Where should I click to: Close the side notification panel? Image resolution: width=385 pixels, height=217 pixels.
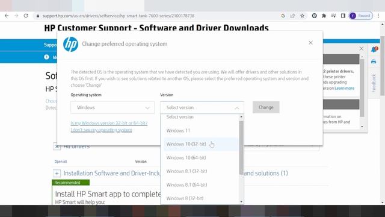coord(361,49)
